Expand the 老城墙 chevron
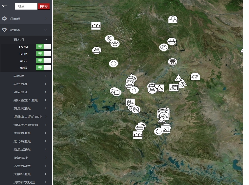The width and height of the screenshot is (249, 185). point(46,76)
